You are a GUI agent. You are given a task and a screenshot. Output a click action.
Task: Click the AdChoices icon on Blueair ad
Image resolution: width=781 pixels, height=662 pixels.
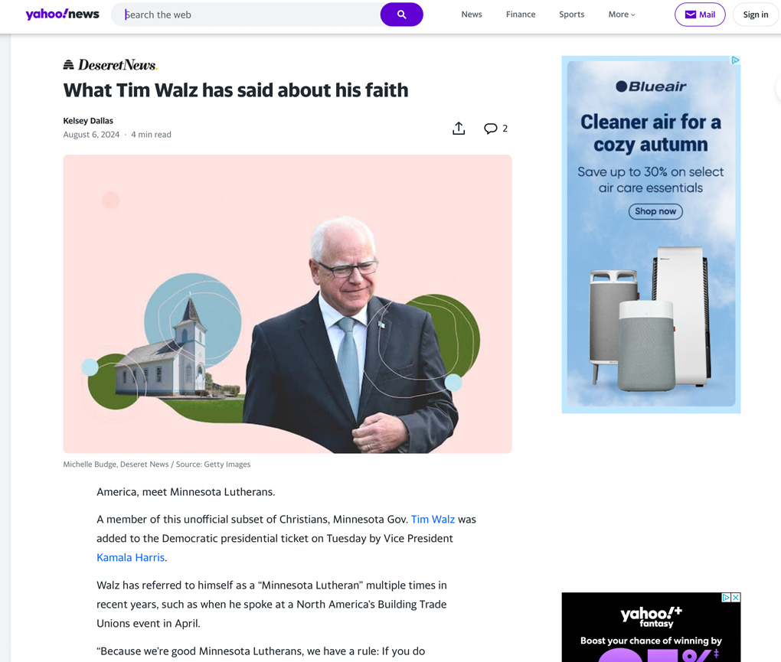[x=736, y=60]
